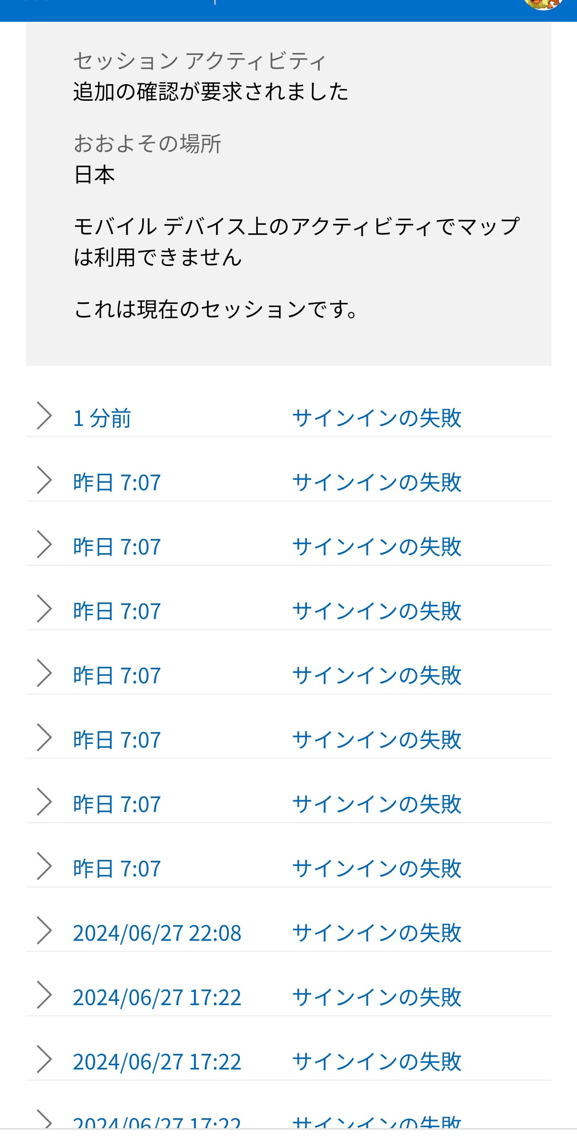577x1140 pixels.
Task: Select the second 昨日 7:07 timestamp
Action: pyautogui.click(x=117, y=547)
